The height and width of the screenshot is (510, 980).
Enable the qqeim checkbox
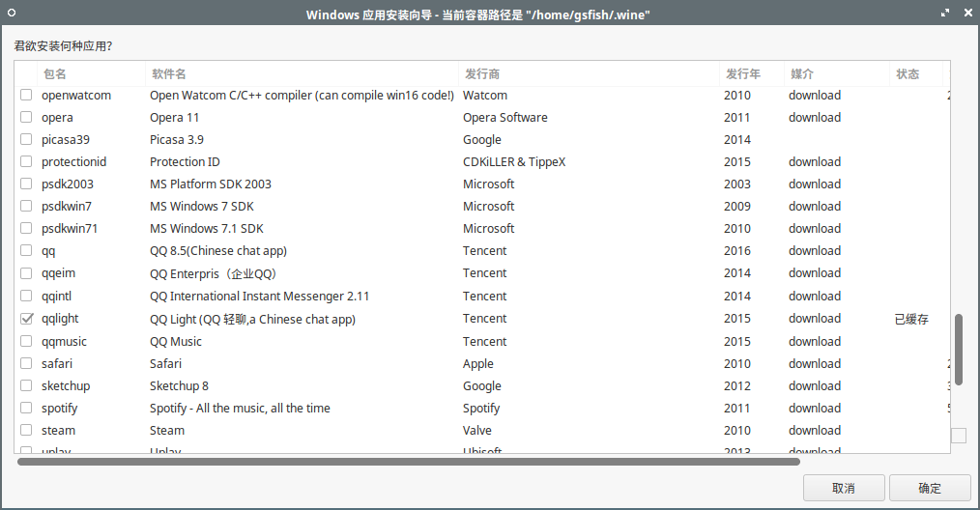26,273
